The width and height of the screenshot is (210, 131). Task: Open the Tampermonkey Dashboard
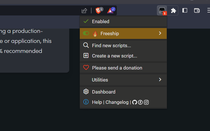pos(103,92)
